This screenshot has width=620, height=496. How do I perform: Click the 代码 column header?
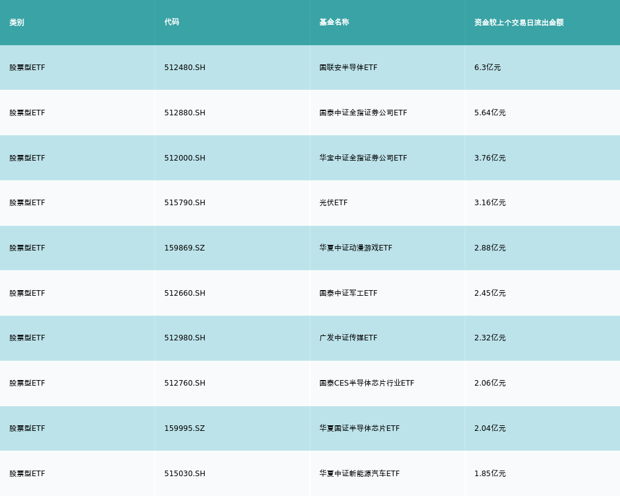pos(172,22)
